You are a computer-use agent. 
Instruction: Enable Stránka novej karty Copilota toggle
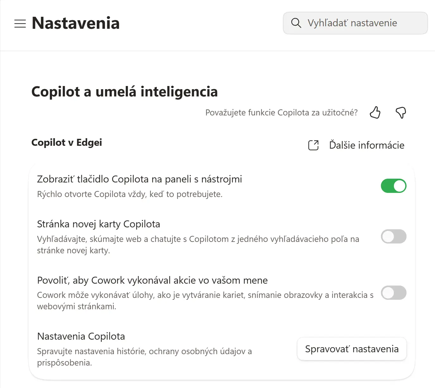394,237
